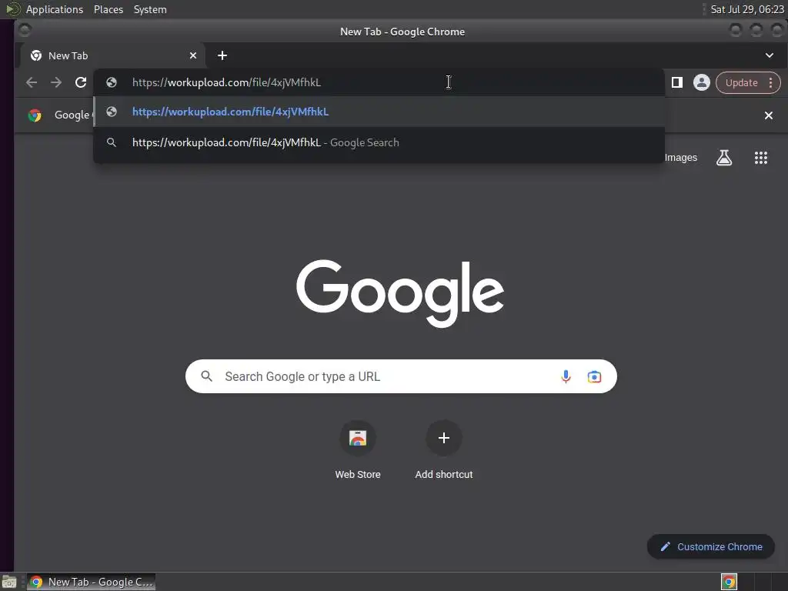The width and height of the screenshot is (788, 591).
Task: Open the Google apps grid
Action: click(761, 158)
